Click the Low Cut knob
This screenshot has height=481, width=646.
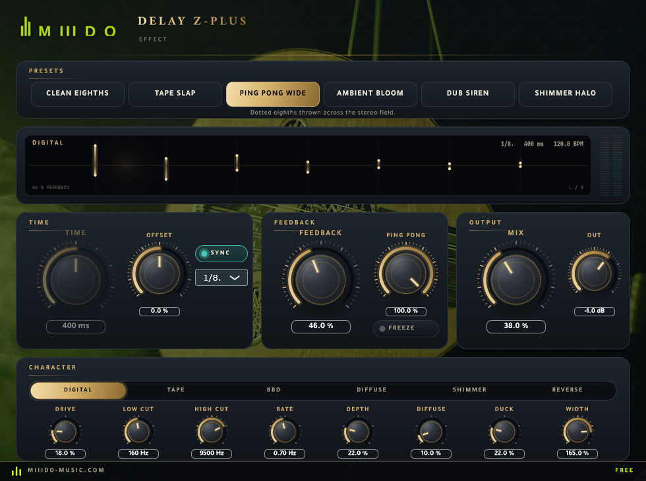point(138,432)
